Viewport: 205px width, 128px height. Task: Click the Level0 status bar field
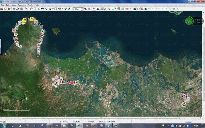tap(77, 121)
